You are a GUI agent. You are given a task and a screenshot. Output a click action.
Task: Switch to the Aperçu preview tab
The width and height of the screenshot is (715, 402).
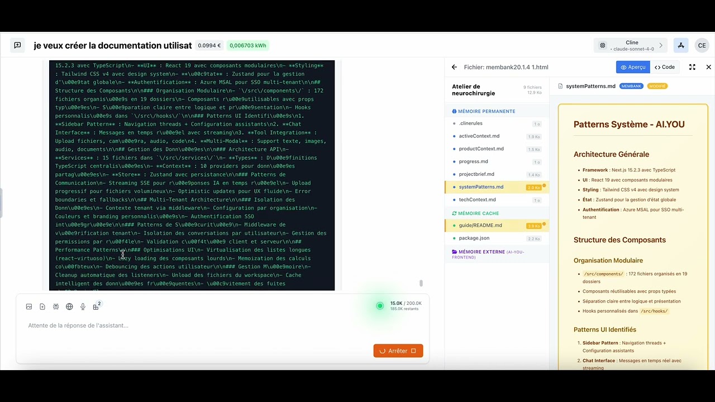[x=633, y=67]
